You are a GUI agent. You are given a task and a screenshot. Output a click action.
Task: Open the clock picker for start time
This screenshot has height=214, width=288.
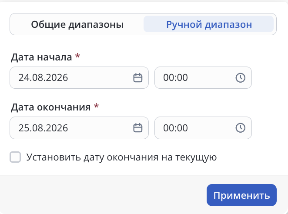pyautogui.click(x=241, y=78)
